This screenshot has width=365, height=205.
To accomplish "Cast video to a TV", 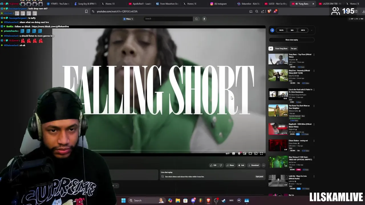I will 256,153.
